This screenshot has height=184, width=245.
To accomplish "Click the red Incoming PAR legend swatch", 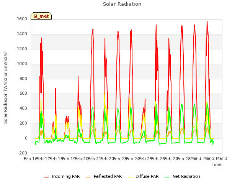I will [46, 177].
